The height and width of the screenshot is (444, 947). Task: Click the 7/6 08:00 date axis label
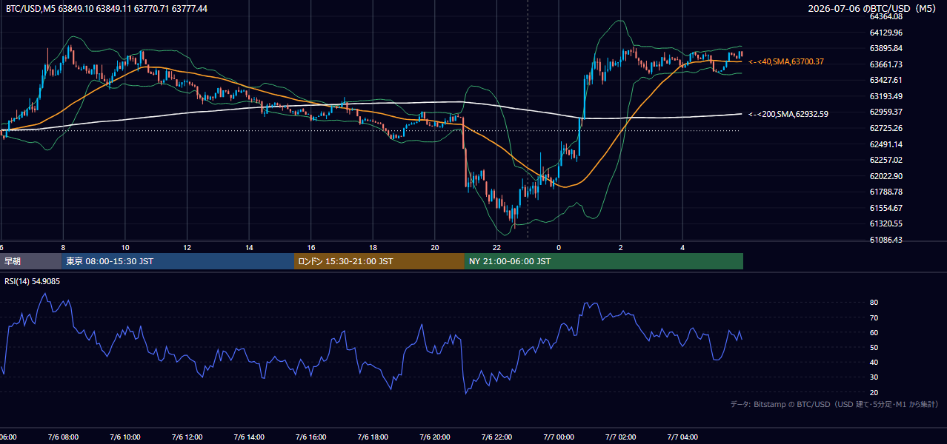point(63,437)
